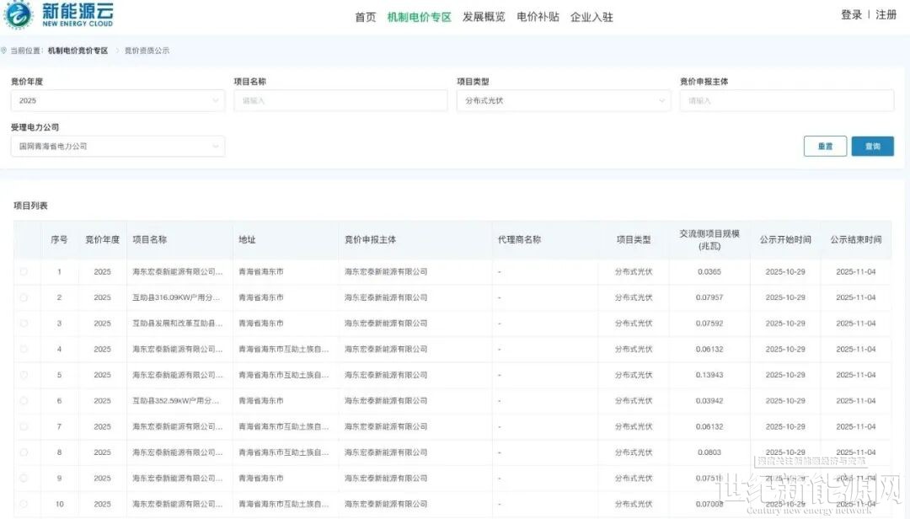Select the 机制电价专区 menu item

click(419, 17)
